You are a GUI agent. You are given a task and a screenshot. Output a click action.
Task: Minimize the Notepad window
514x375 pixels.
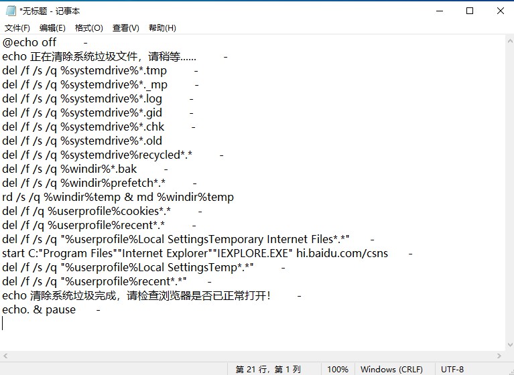[438, 11]
